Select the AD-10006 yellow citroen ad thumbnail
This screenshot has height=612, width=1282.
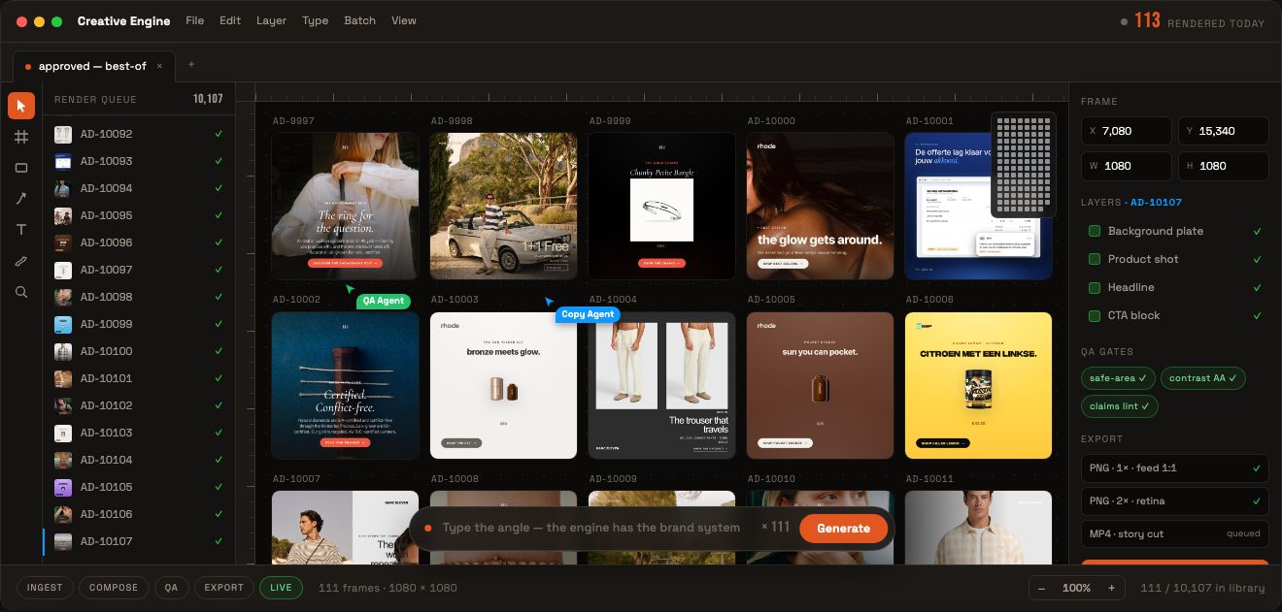[x=978, y=385]
